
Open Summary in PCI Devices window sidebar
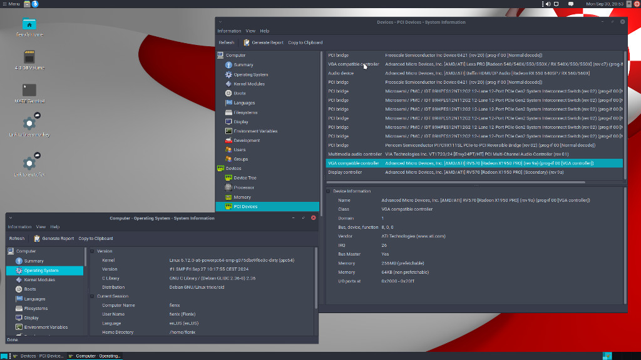pyautogui.click(x=243, y=65)
